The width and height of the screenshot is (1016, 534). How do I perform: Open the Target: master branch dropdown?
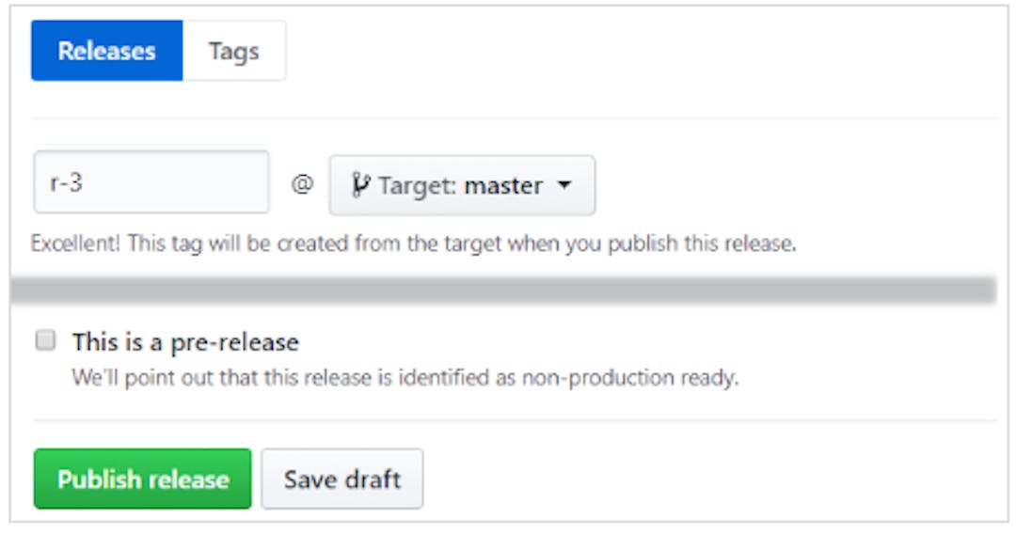coord(462,185)
